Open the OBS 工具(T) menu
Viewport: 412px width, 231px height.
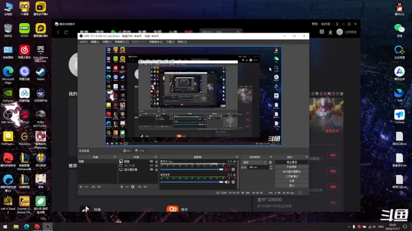click(x=170, y=42)
